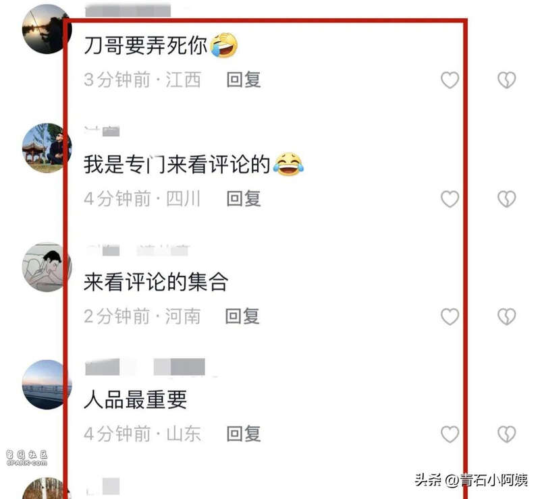Reply to the 河南 comment
Image resolution: width=540 pixels, height=499 pixels.
point(242,316)
